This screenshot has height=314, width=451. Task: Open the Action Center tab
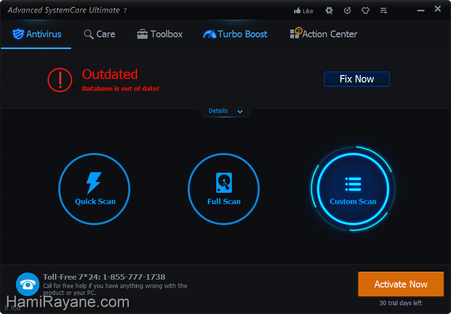(x=324, y=34)
